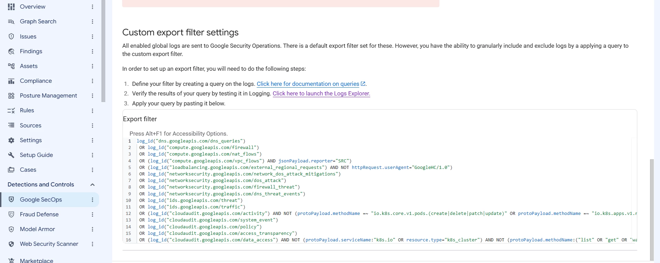Launch the Logs Explorer link
This screenshot has height=263, width=660.
click(x=321, y=93)
